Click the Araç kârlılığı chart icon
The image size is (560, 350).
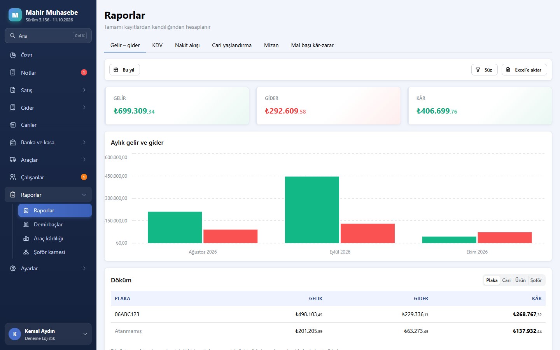tap(26, 238)
